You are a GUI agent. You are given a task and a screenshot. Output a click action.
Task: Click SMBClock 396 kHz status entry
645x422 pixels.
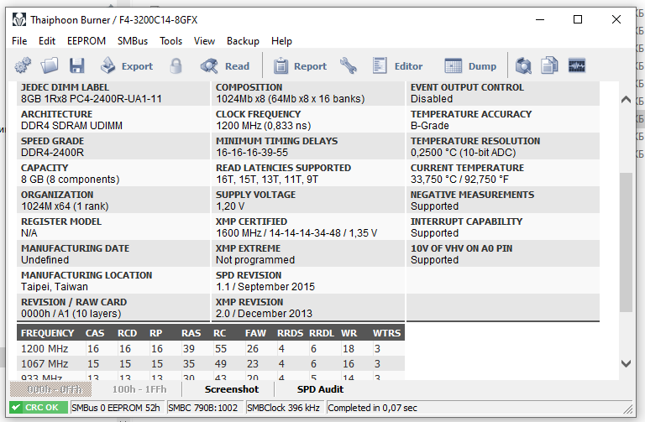click(284, 408)
